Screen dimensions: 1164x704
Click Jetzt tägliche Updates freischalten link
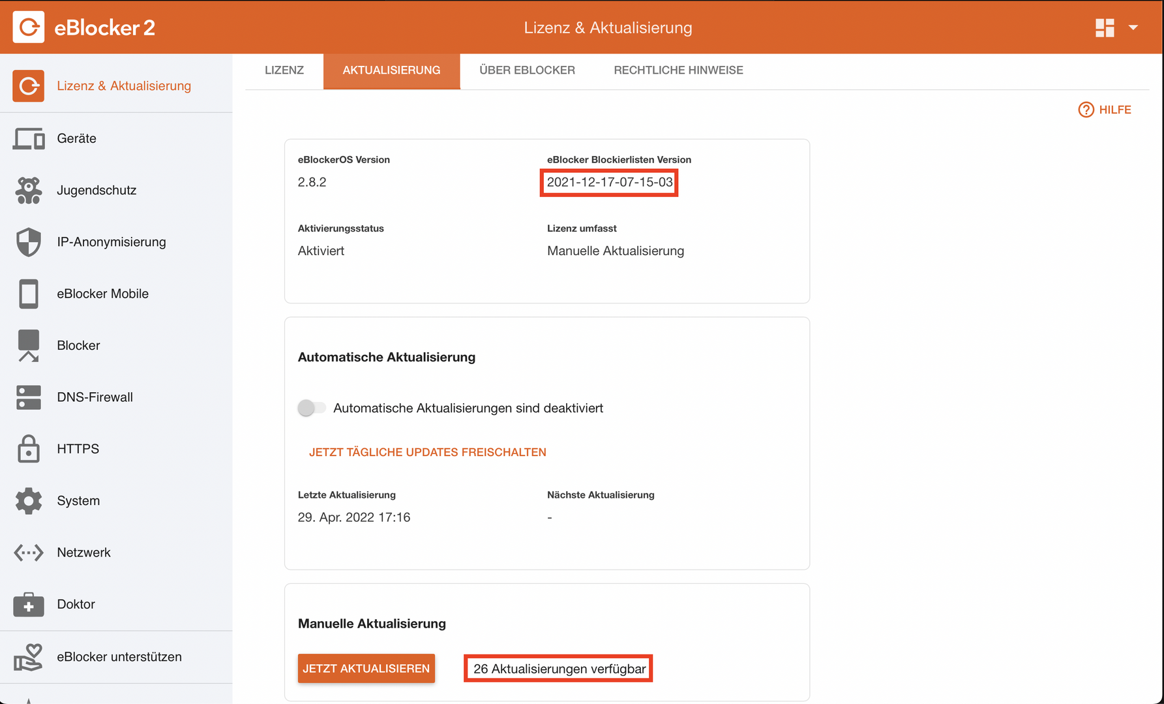click(428, 452)
